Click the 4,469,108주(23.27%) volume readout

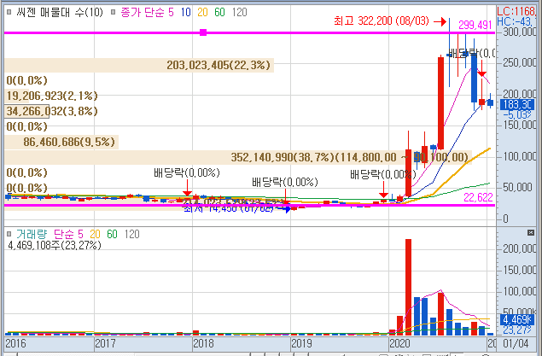coord(55,245)
